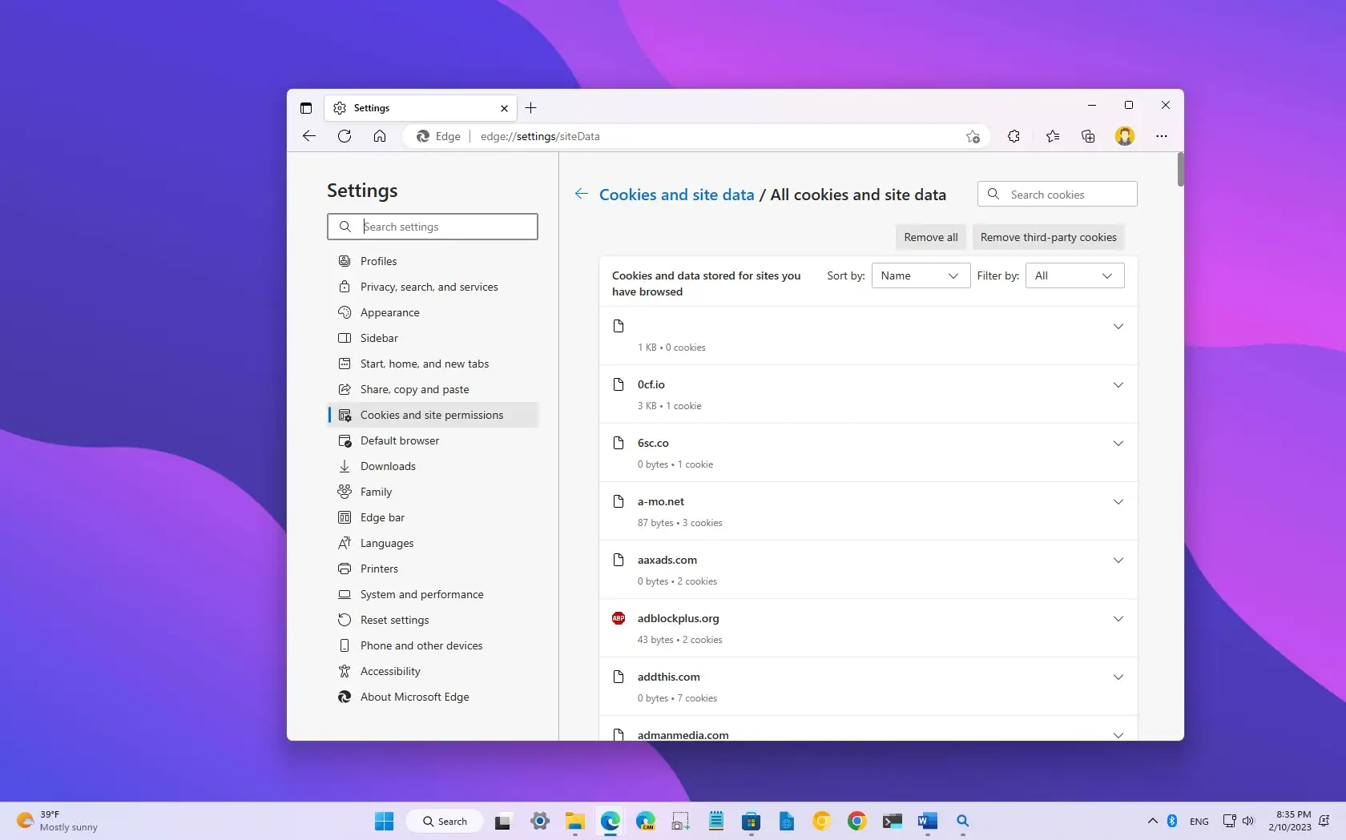The width and height of the screenshot is (1346, 840).
Task: Expand the 0cf.io cookie entry
Action: tap(1118, 385)
